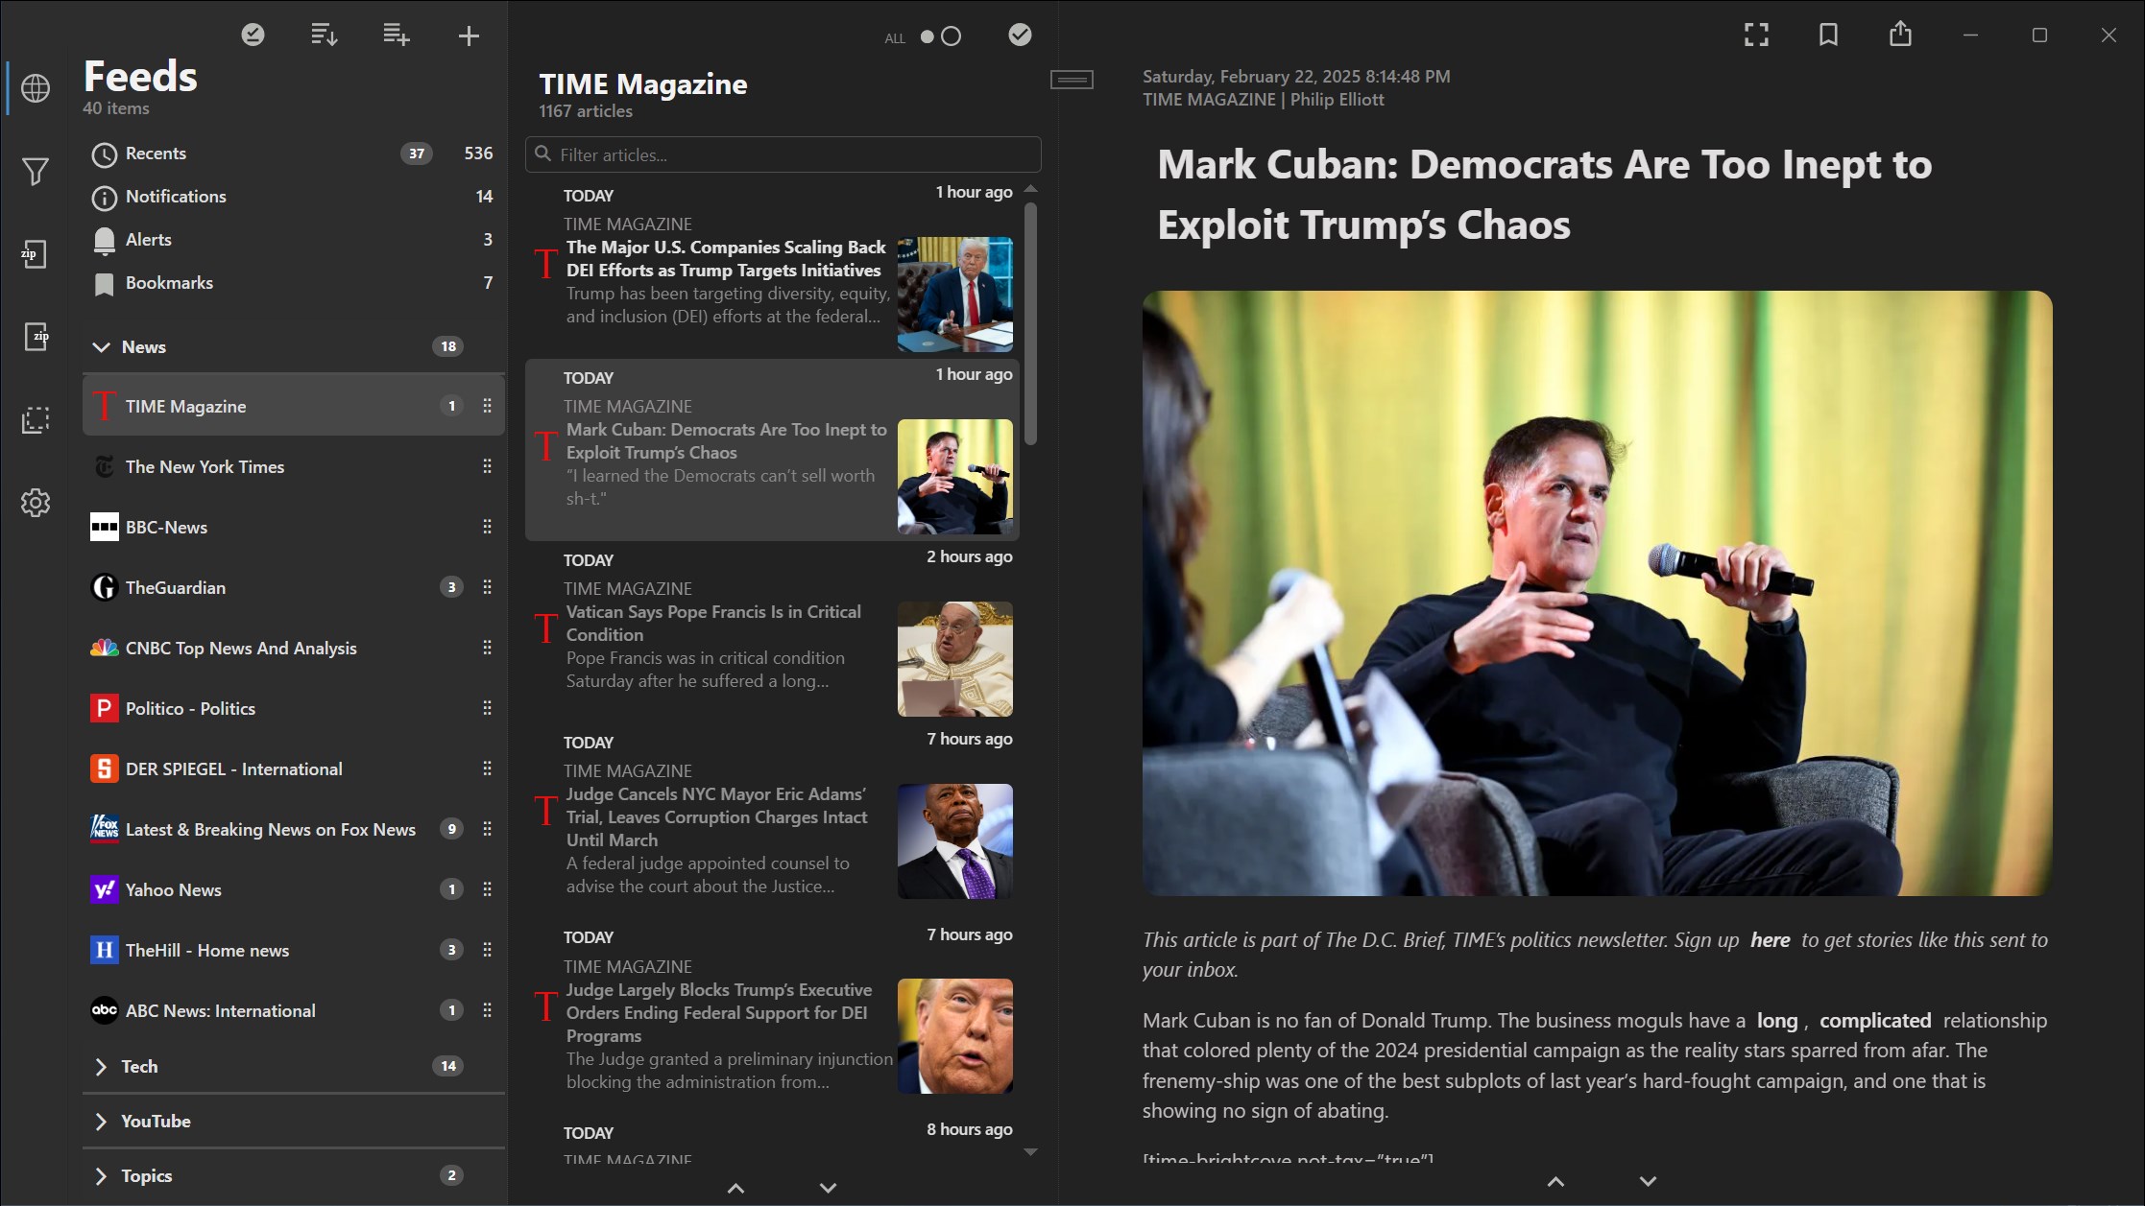This screenshot has height=1206, width=2145.
Task: Bookmark the current article
Action: tap(1828, 35)
